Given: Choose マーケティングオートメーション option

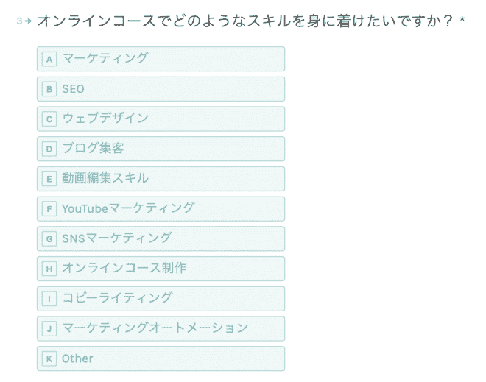Looking at the screenshot, I should (161, 328).
